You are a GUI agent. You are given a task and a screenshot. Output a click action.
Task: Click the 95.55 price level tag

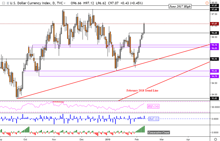pyautogui.click(x=214, y=59)
